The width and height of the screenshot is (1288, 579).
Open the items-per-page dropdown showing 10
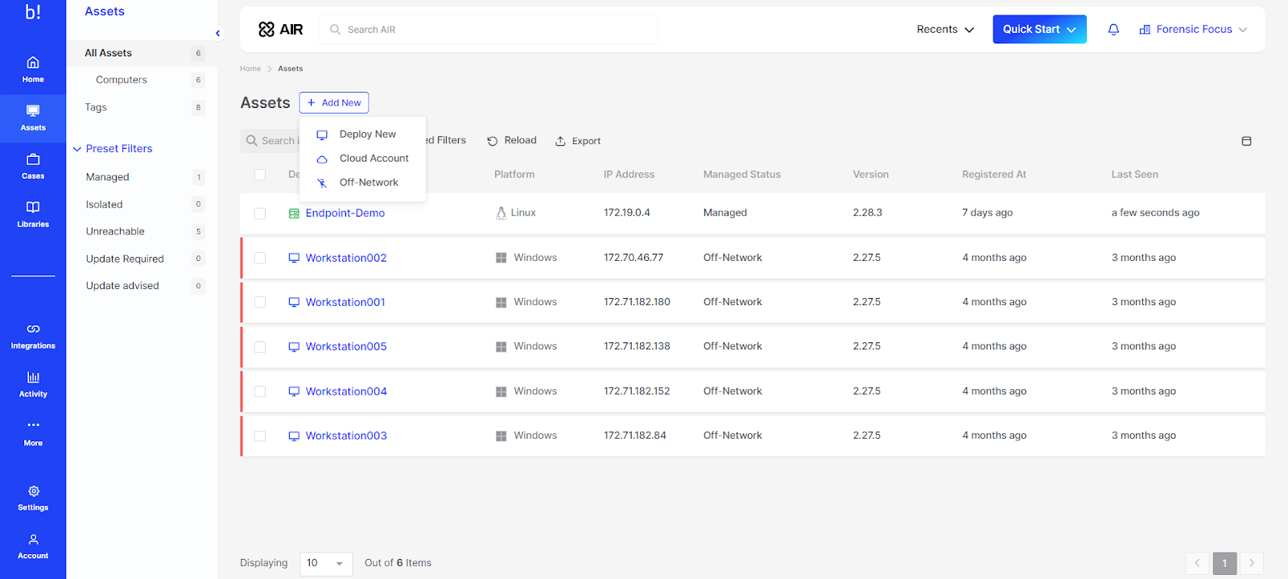326,563
